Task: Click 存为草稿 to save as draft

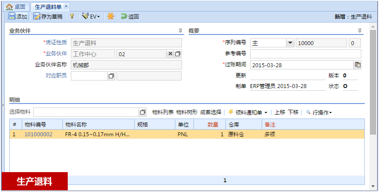Action: pyautogui.click(x=48, y=16)
